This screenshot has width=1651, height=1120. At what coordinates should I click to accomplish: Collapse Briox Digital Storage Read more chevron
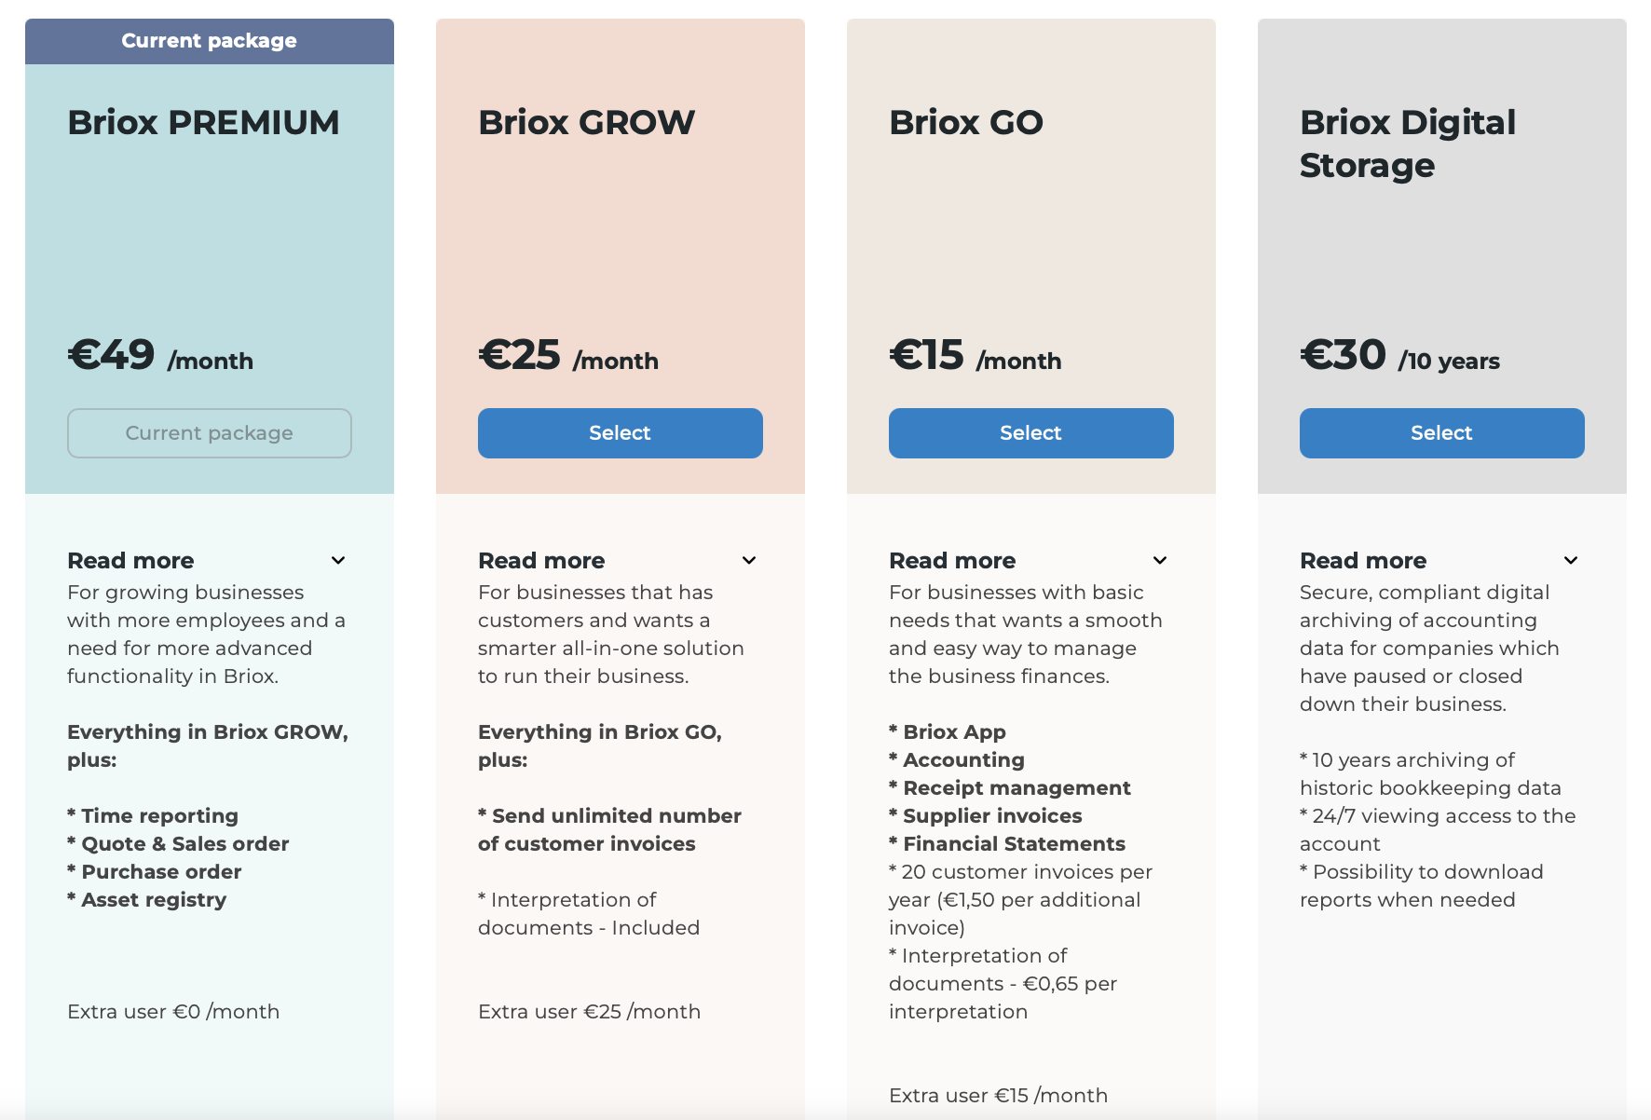click(1571, 560)
